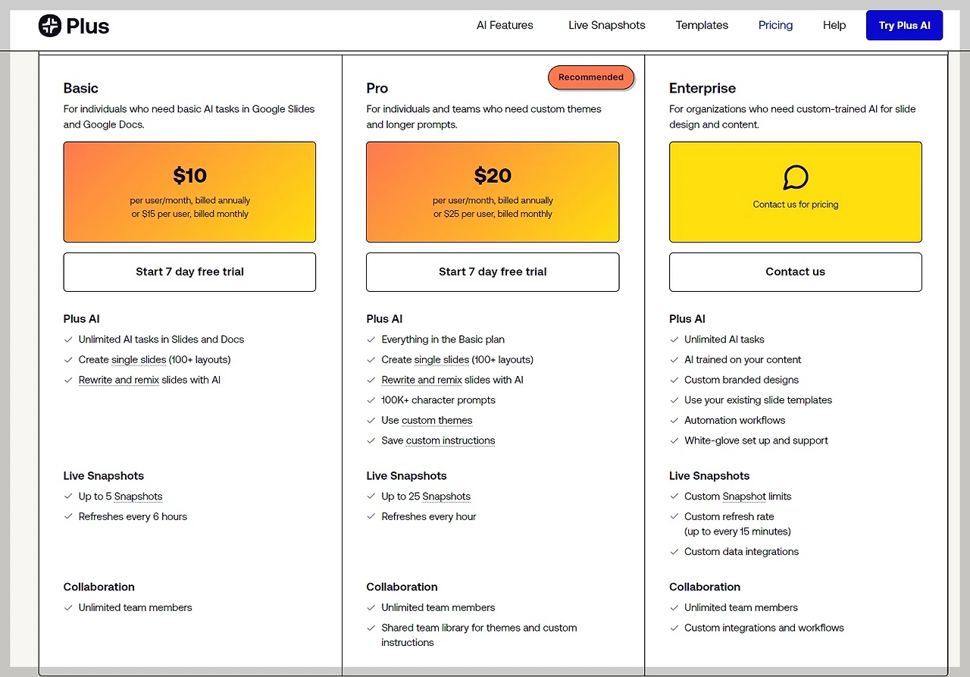Screen dimensions: 970x677
Task: Click checkmark next to 100K+ character prompts
Action: tap(371, 400)
